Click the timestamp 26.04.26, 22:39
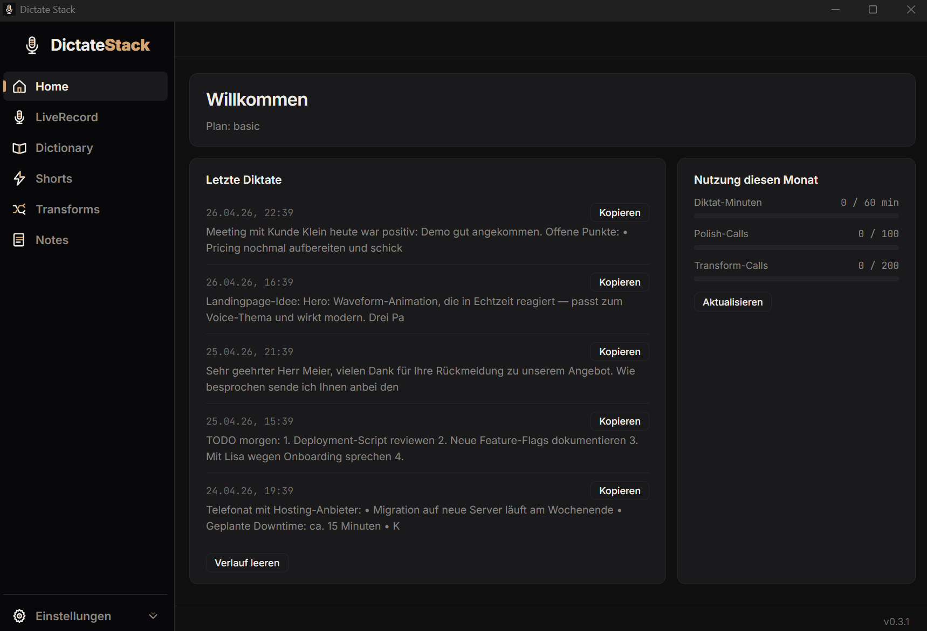Screen dimensions: 927x631 [250, 213]
